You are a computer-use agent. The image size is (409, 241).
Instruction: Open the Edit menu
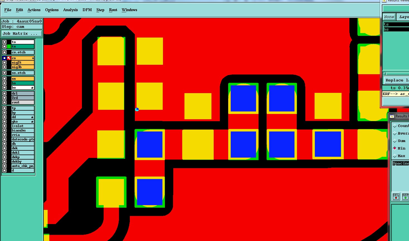[20, 10]
